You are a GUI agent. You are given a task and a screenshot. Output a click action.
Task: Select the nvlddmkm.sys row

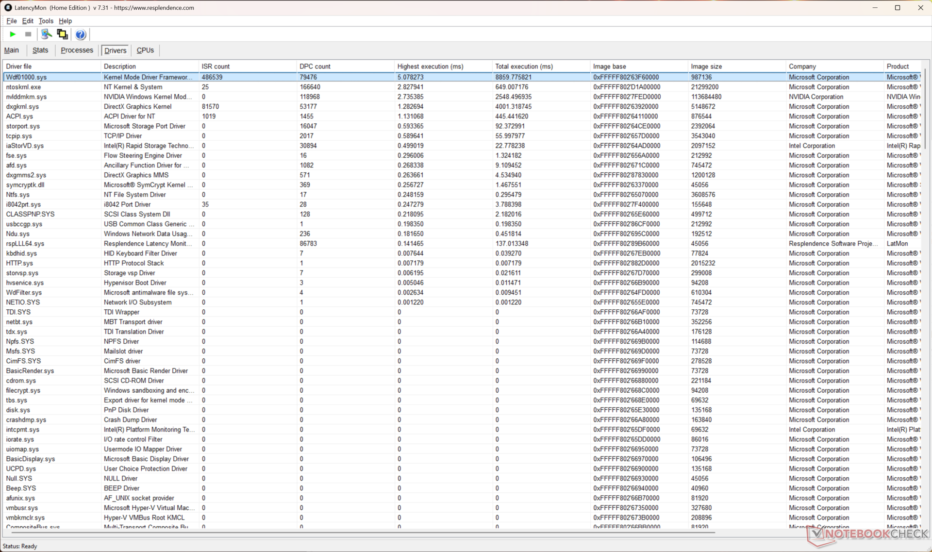pos(462,97)
